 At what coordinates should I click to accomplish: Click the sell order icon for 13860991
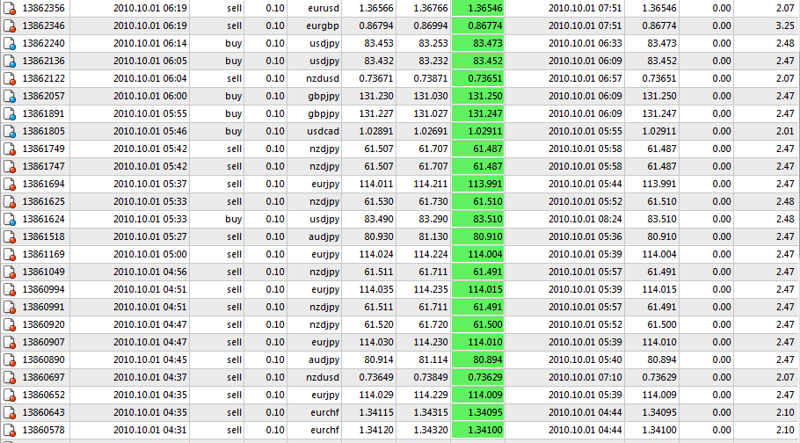point(9,307)
